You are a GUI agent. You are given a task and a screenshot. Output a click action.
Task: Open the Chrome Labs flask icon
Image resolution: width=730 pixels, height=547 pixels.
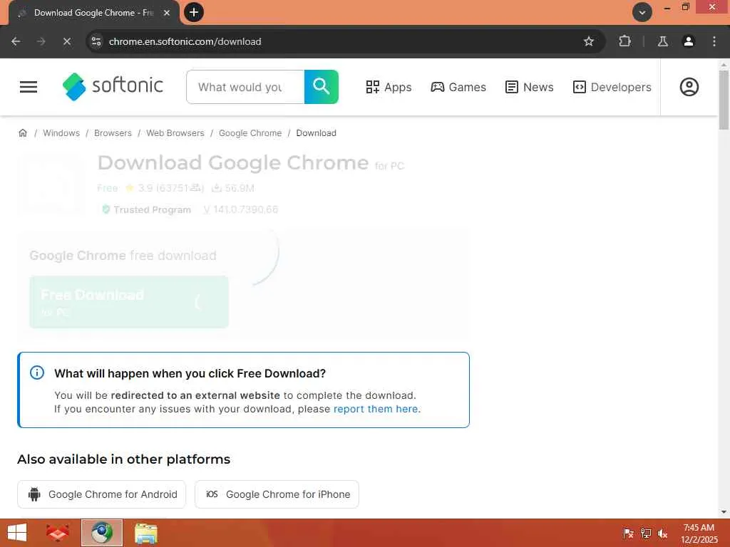662,41
